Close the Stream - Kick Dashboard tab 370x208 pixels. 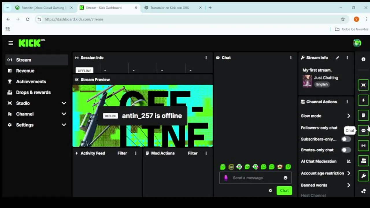[x=136, y=8]
